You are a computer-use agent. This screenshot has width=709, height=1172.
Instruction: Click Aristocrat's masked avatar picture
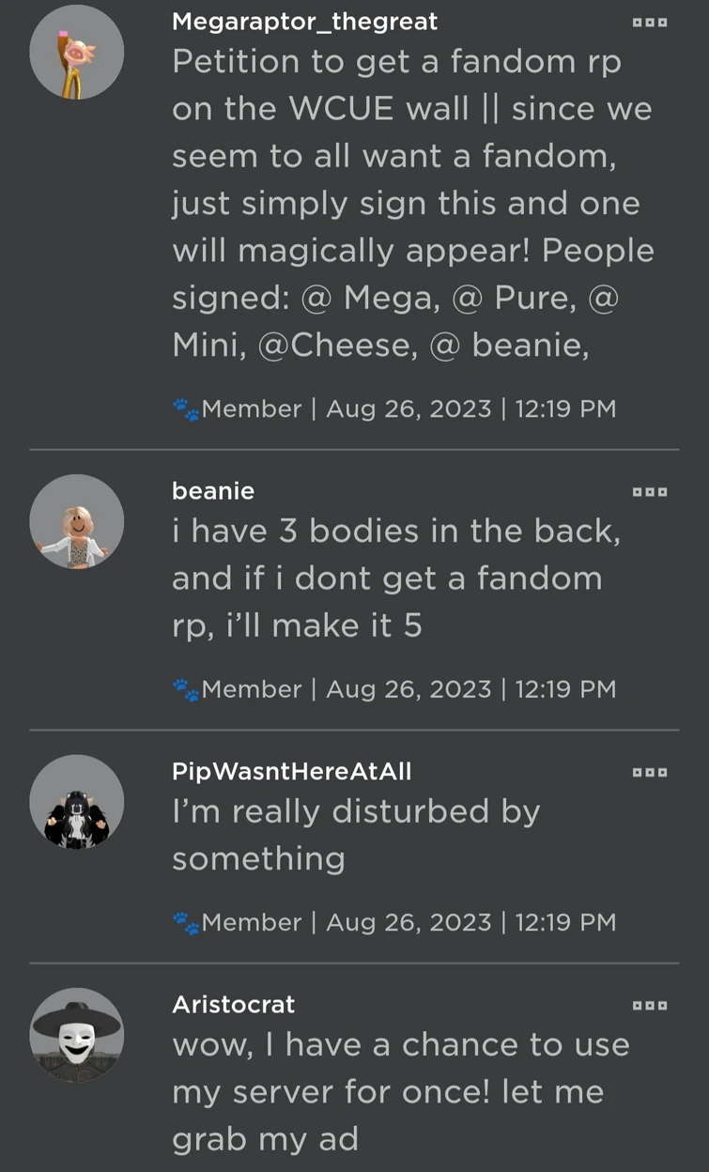tap(76, 1034)
